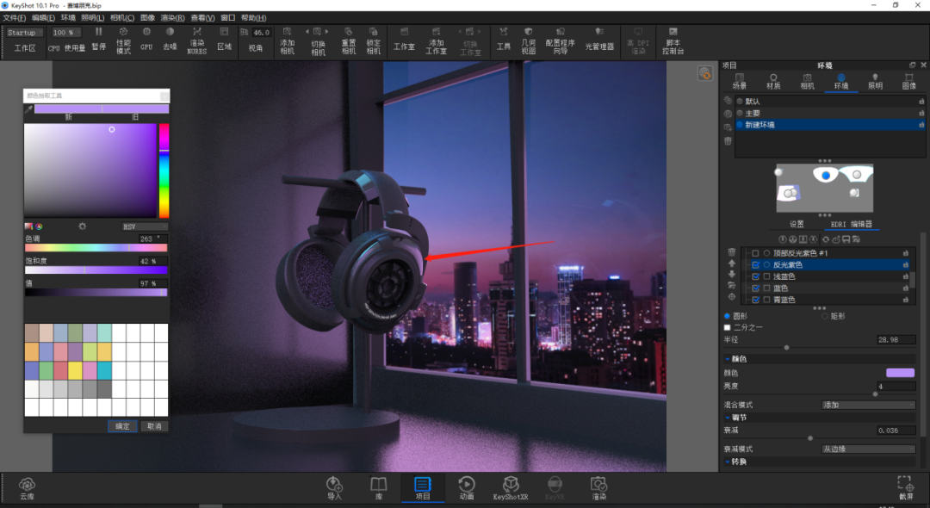
Task: Click the 导入 import icon
Action: click(x=334, y=488)
